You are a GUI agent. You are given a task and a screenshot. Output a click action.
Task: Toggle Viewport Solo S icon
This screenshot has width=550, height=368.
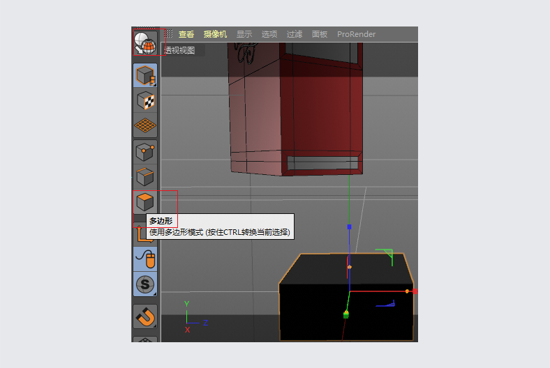tap(145, 284)
